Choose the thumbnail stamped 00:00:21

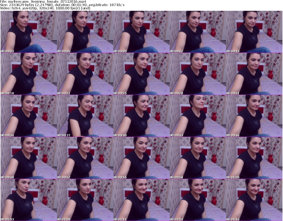85,74
